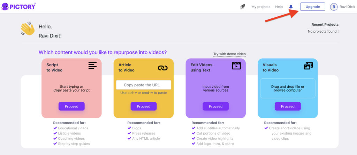Click Press releases recommendation
357x155 pixels.
(144, 133)
